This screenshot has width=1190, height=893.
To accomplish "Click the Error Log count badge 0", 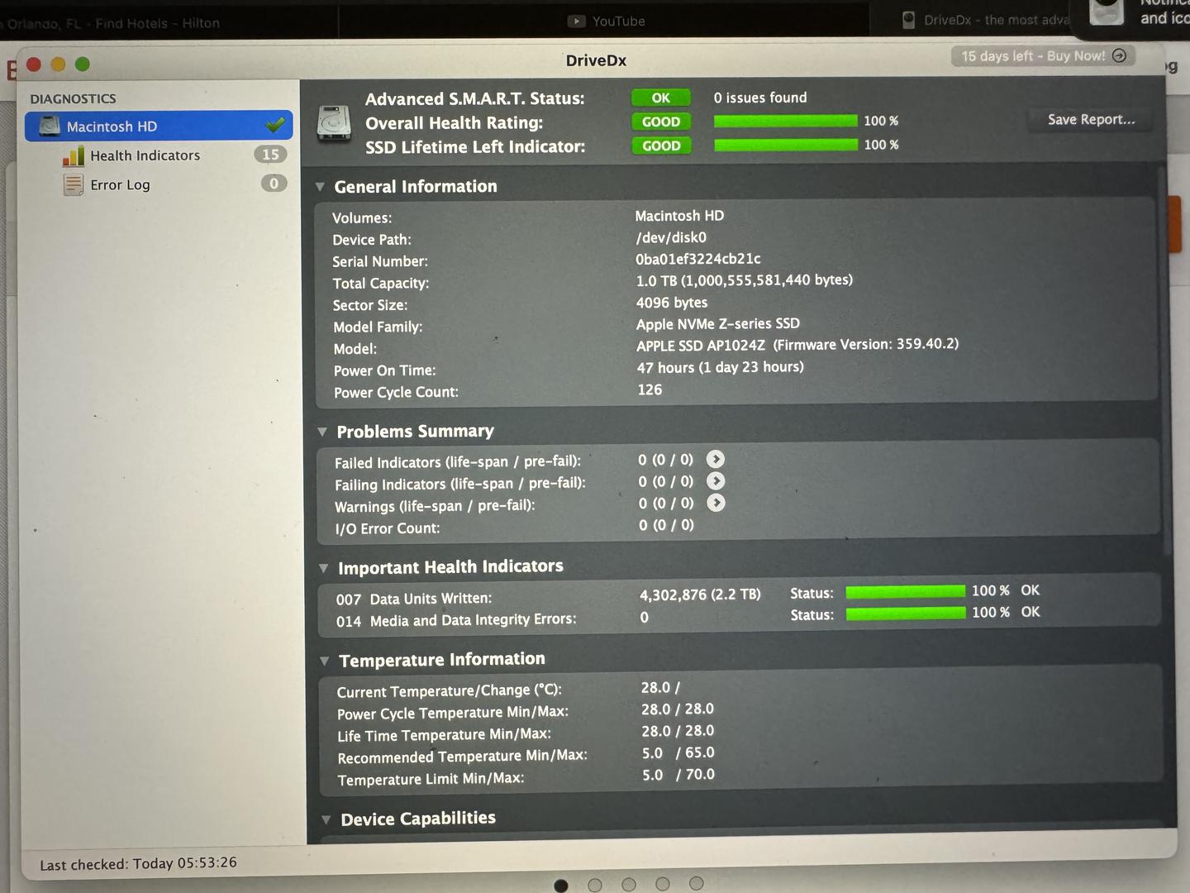I will click(x=274, y=184).
